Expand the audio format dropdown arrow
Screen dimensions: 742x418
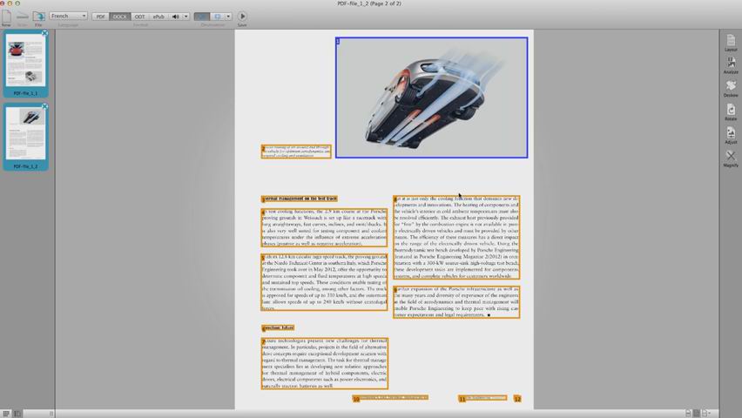coord(186,16)
